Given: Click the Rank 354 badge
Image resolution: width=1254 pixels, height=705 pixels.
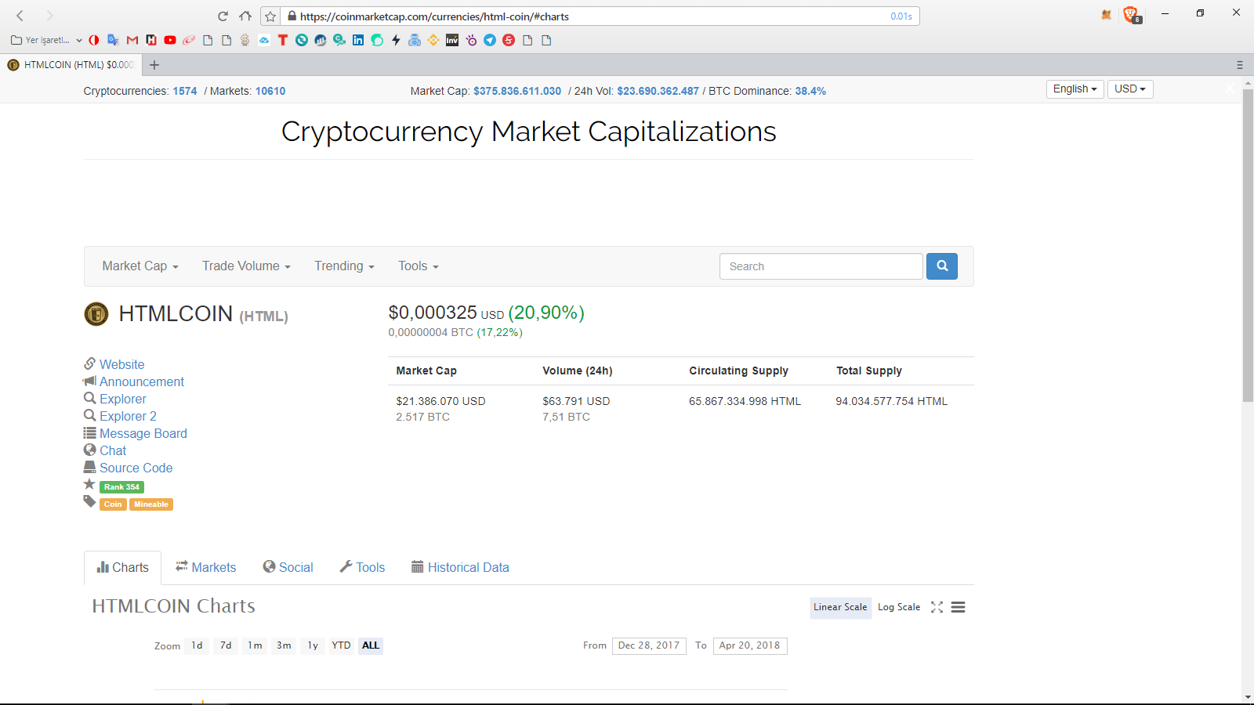Looking at the screenshot, I should point(121,487).
